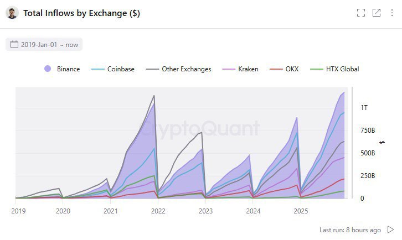
Task: Click the Last run: 8 hours ago text
Action: pos(350,229)
